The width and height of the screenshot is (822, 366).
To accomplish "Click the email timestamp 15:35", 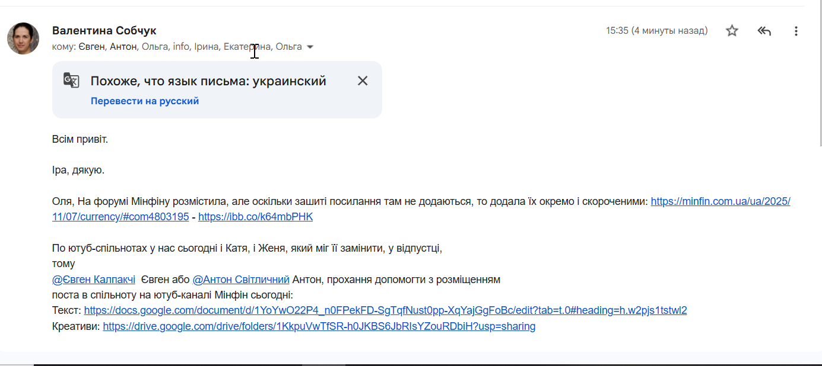I will pyautogui.click(x=617, y=30).
